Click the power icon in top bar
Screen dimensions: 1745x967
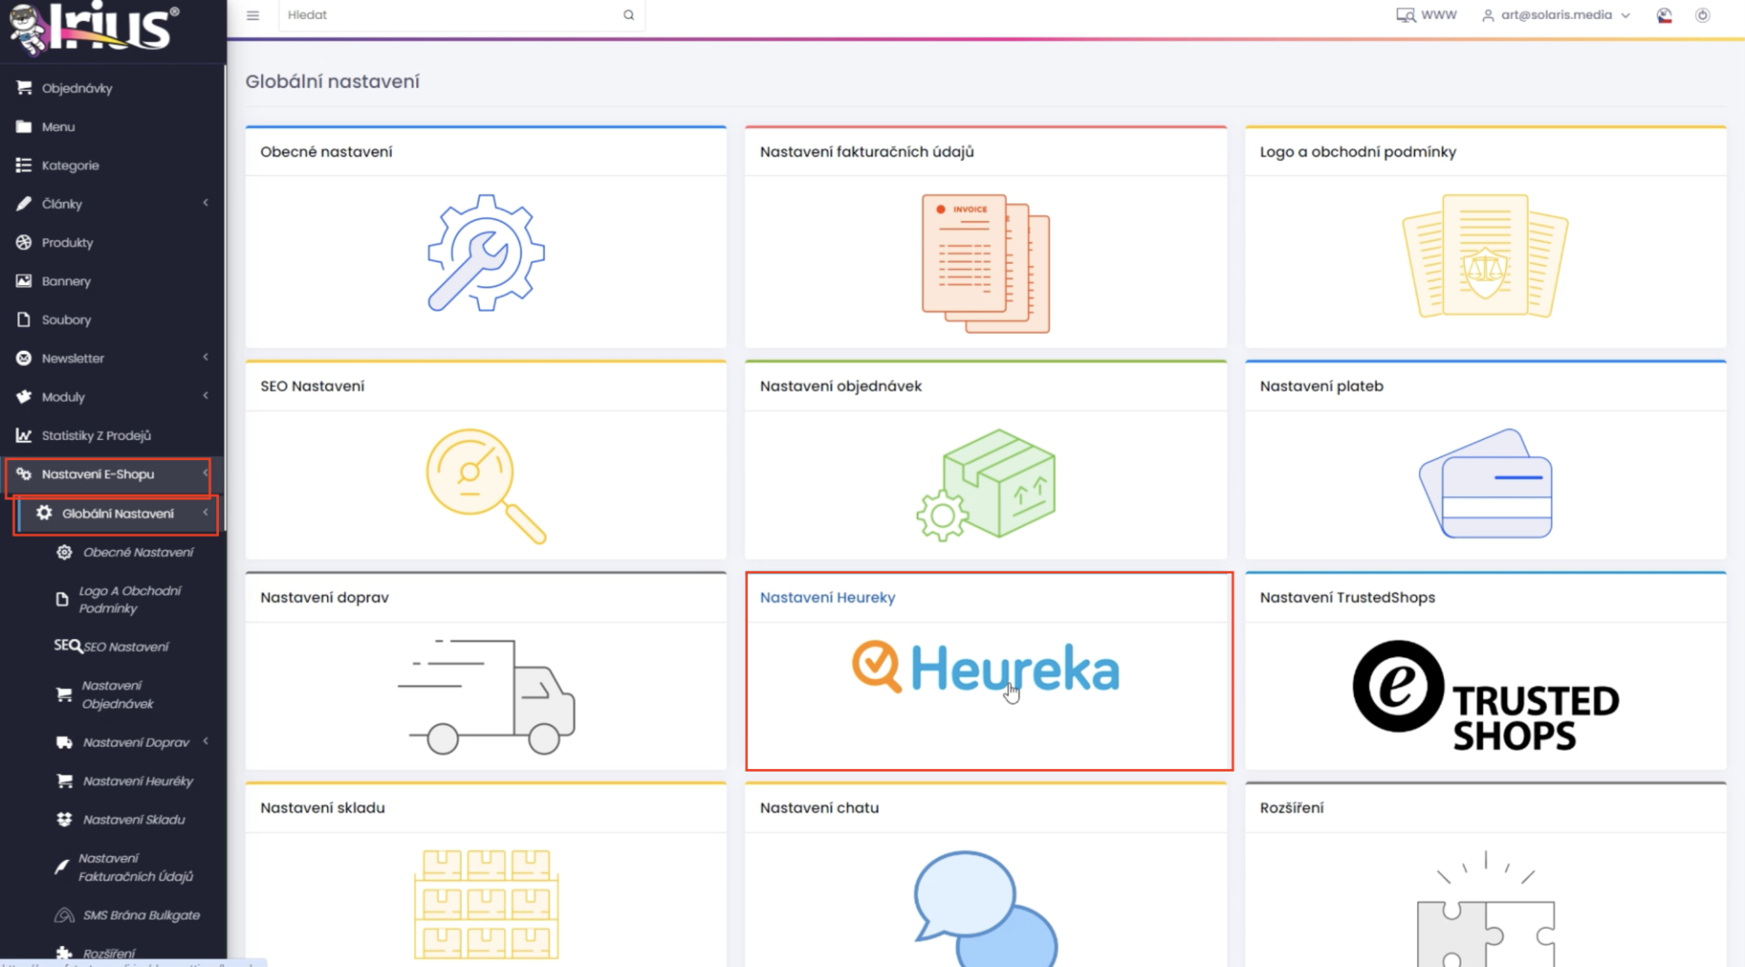(x=1702, y=15)
